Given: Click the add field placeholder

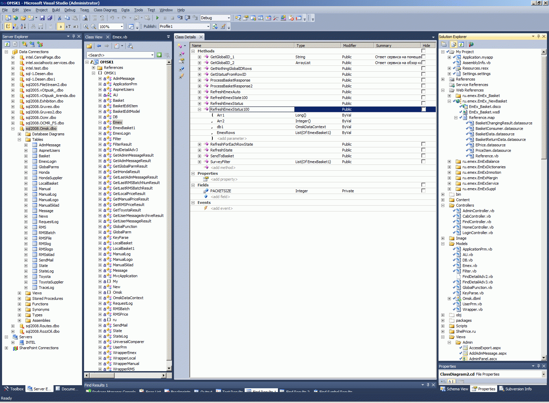Looking at the screenshot, I should pyautogui.click(x=220, y=197).
